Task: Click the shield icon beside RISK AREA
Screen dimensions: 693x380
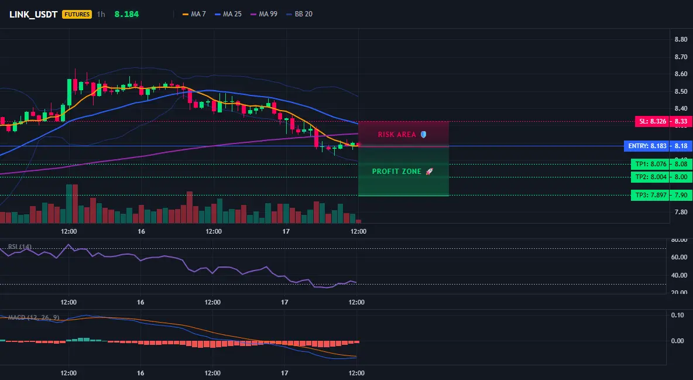Action: click(x=423, y=135)
